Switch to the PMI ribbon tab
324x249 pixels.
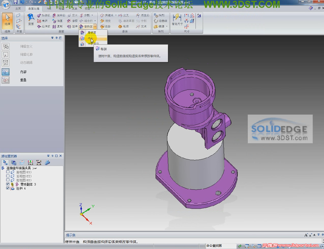[x=49, y=8]
